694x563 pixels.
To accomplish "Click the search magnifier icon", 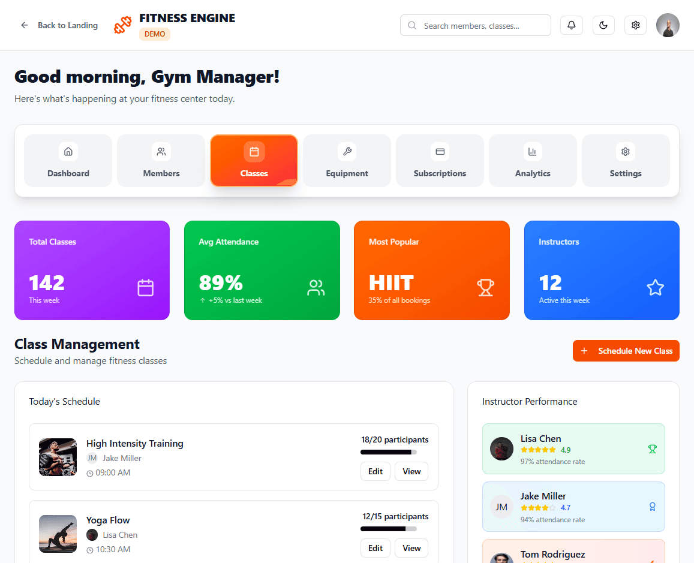I will tap(412, 25).
